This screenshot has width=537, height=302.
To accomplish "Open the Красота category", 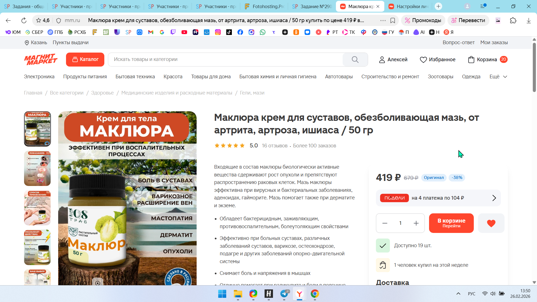I will pyautogui.click(x=173, y=77).
